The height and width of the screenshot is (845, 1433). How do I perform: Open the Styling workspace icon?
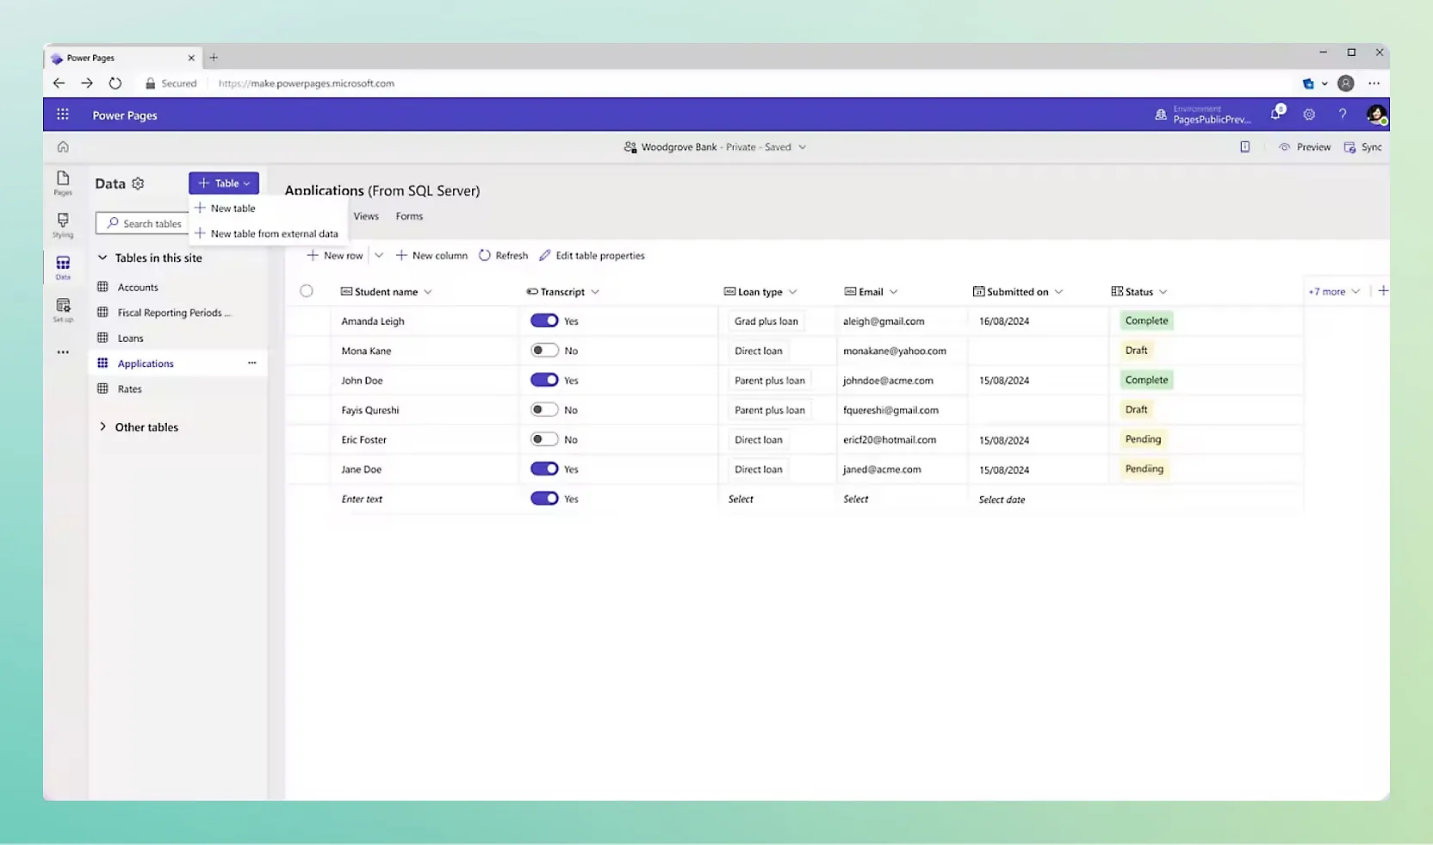pyautogui.click(x=63, y=224)
